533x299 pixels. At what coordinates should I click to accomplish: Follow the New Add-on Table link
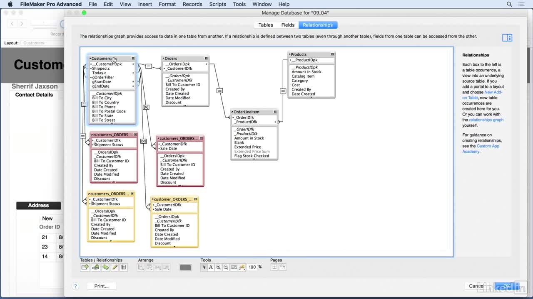(x=482, y=95)
